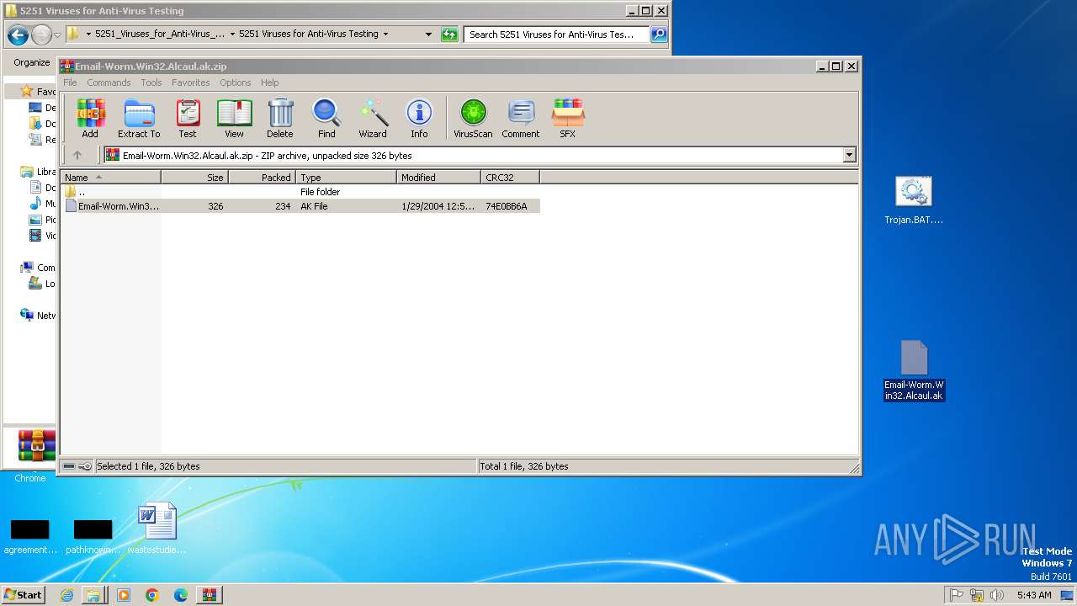Click the volume speaker tray icon
The image size is (1077, 606).
[997, 595]
